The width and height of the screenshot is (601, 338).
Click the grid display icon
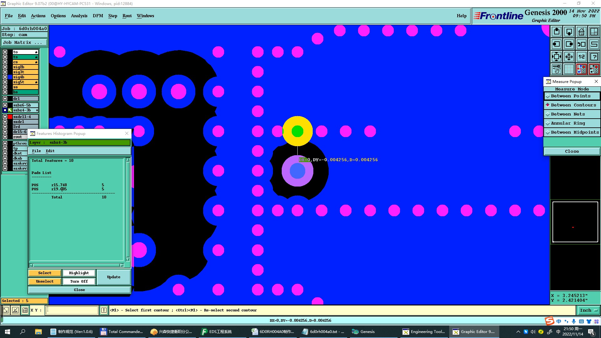[x=569, y=69]
